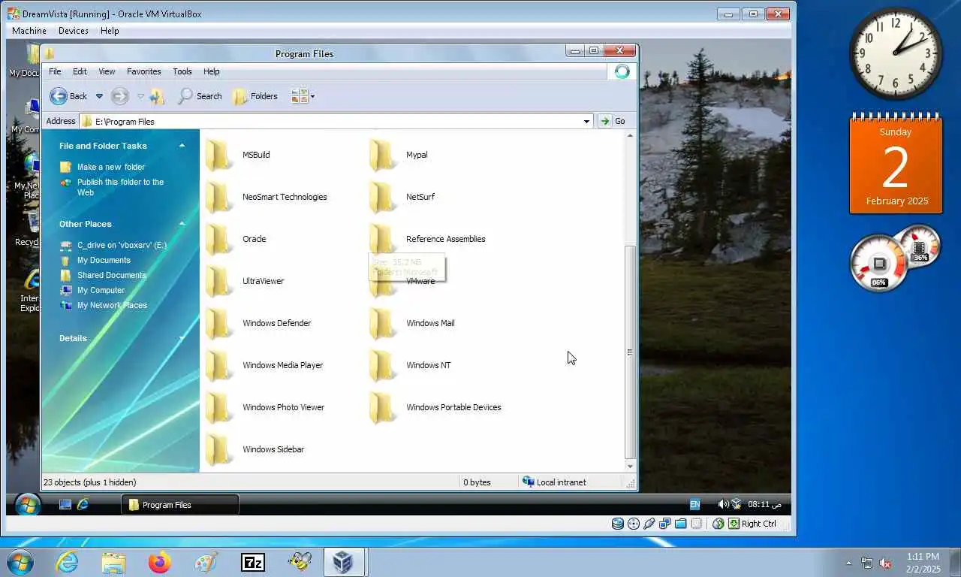Click the grey Forward arrow button
This screenshot has height=577, width=961.
(119, 96)
